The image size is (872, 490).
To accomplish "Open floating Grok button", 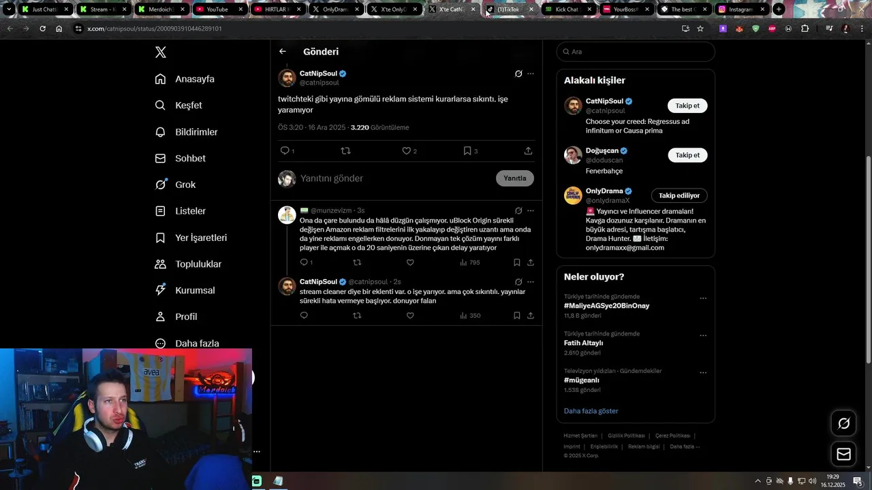I will (x=843, y=423).
